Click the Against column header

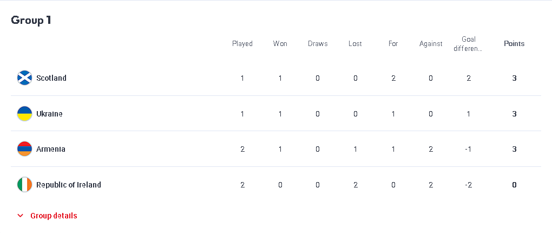pyautogui.click(x=431, y=44)
